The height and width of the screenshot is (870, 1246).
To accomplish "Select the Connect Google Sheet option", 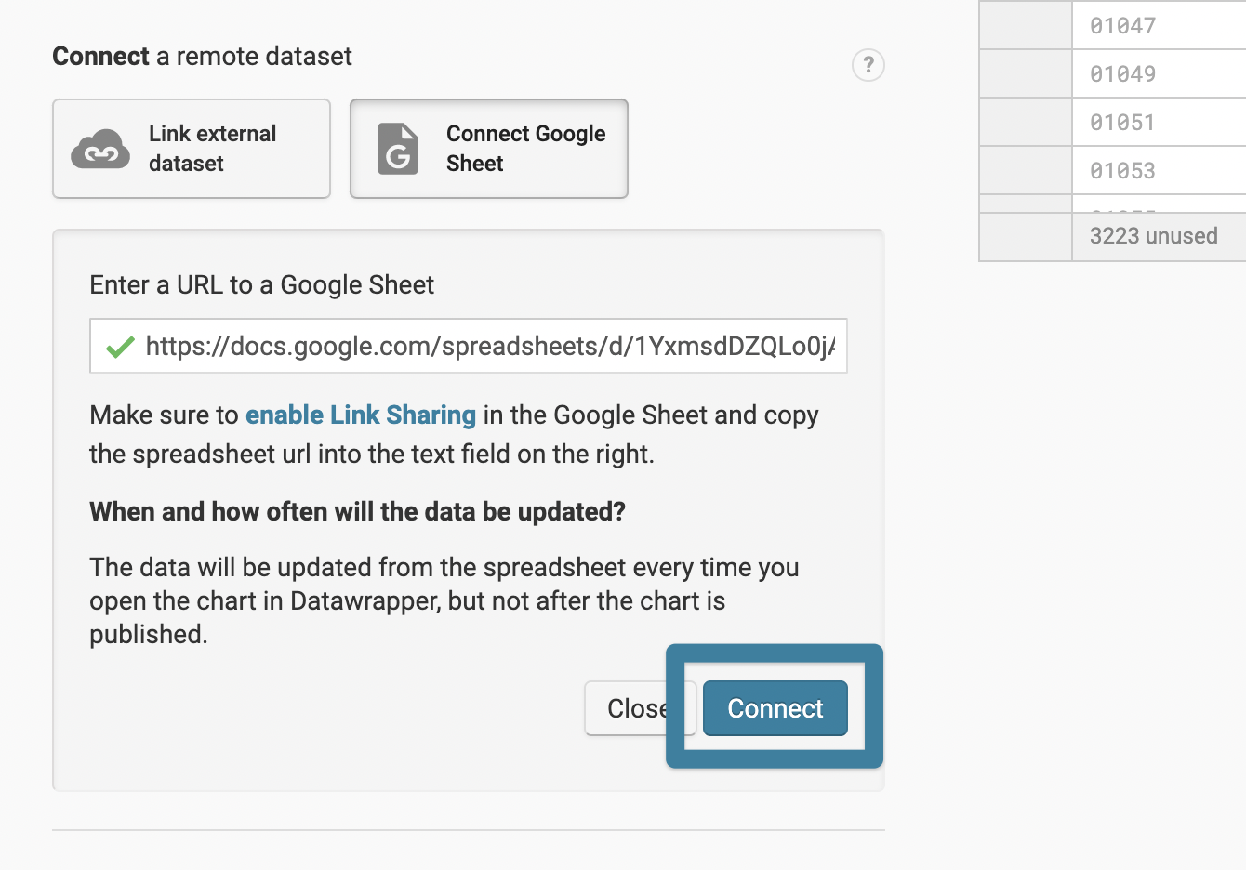I will [x=488, y=149].
